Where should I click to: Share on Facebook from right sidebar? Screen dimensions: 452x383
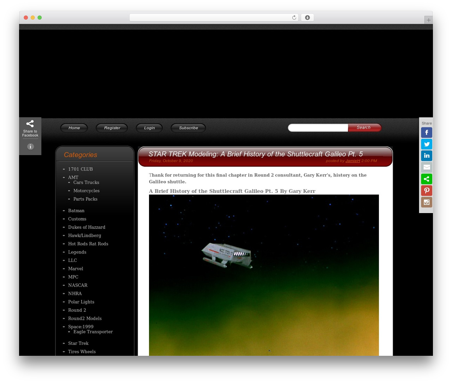[427, 132]
